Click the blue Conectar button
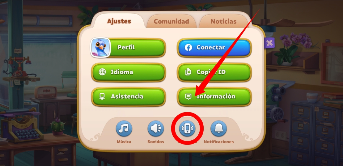 pyautogui.click(x=214, y=48)
